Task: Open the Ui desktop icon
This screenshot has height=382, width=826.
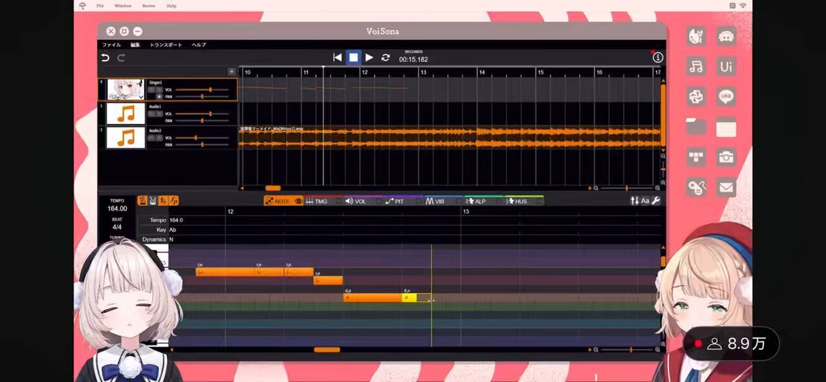Action: click(726, 66)
